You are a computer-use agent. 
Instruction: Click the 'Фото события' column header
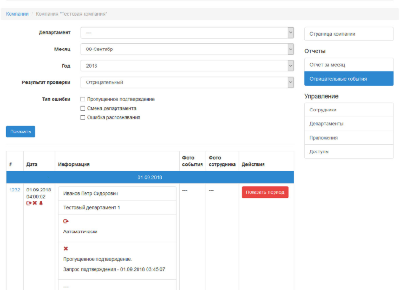192,161
